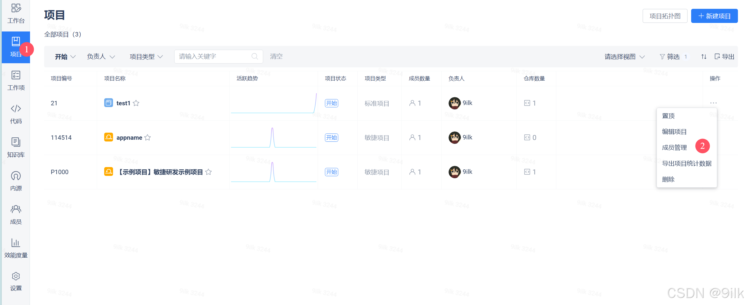This screenshot has width=745, height=305.
Task: Click the 仓库数量 column header
Action: pos(534,79)
